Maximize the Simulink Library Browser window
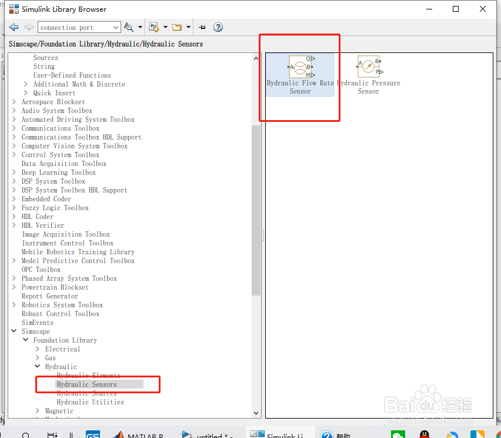This screenshot has width=501, height=438. [456, 9]
